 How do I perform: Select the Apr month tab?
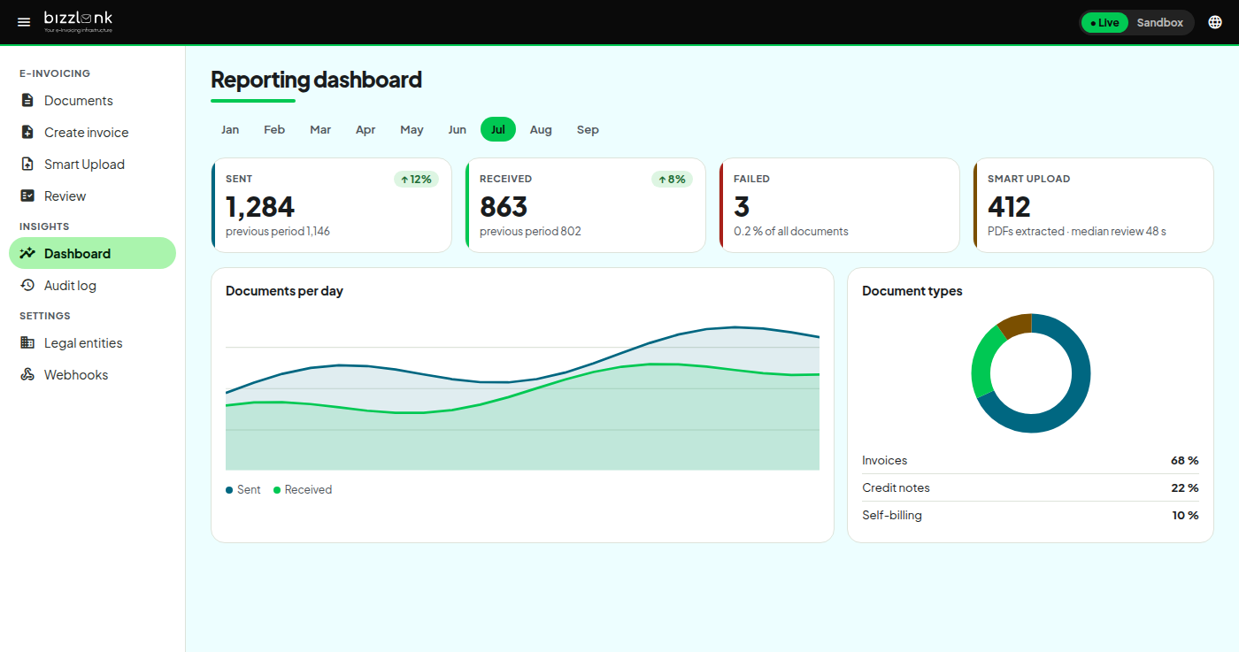click(x=366, y=129)
